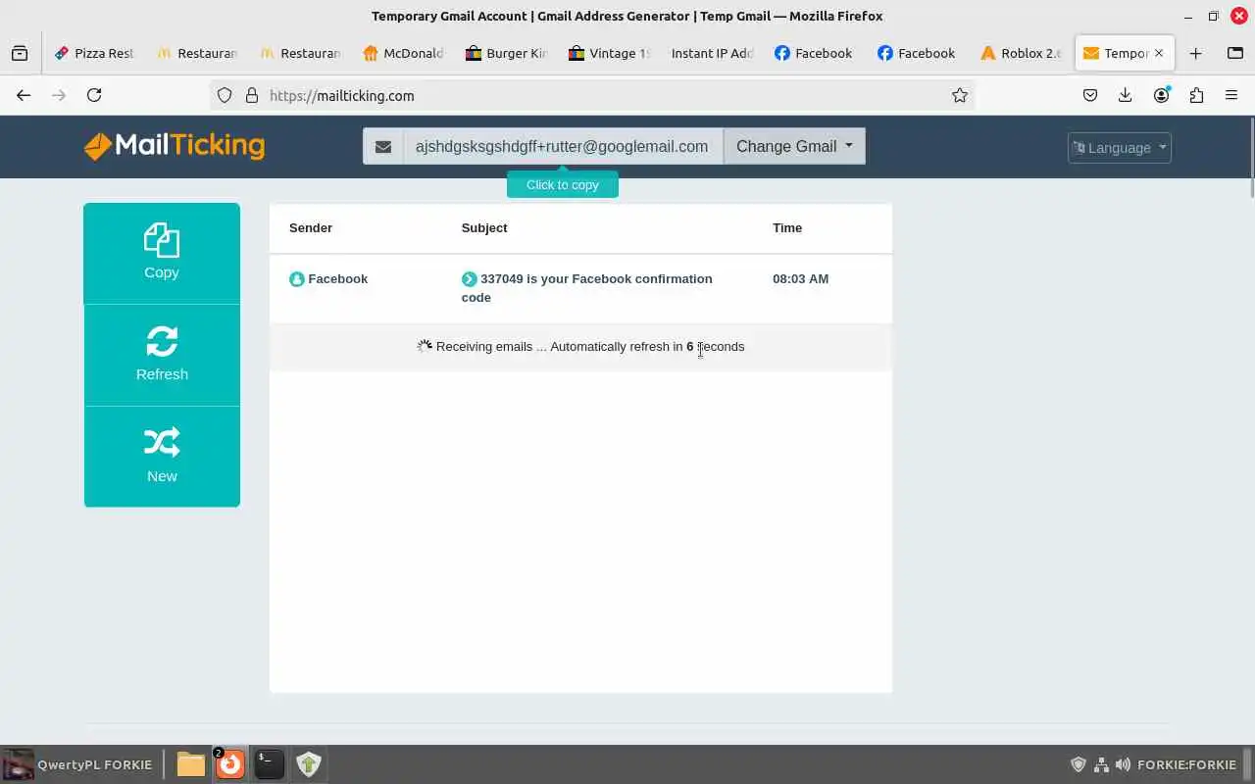
Task: Open the Firefox View icon
Action: pos(20,53)
